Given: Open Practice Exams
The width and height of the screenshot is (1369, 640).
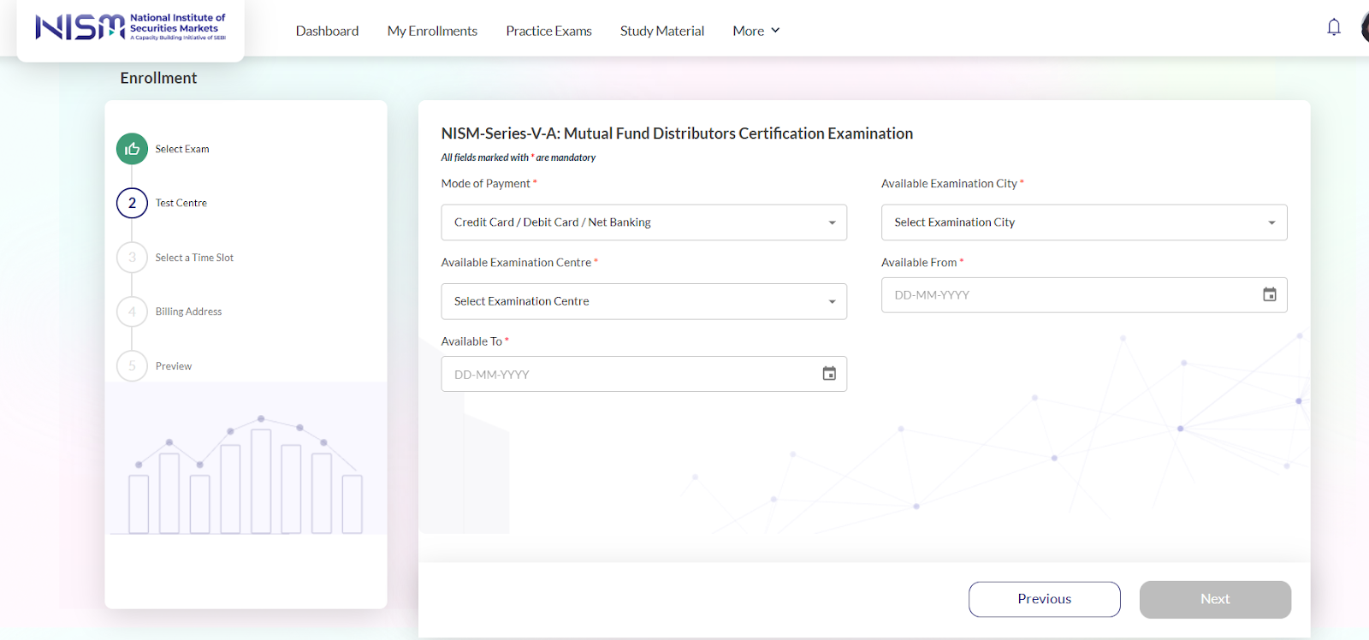Looking at the screenshot, I should click(548, 31).
